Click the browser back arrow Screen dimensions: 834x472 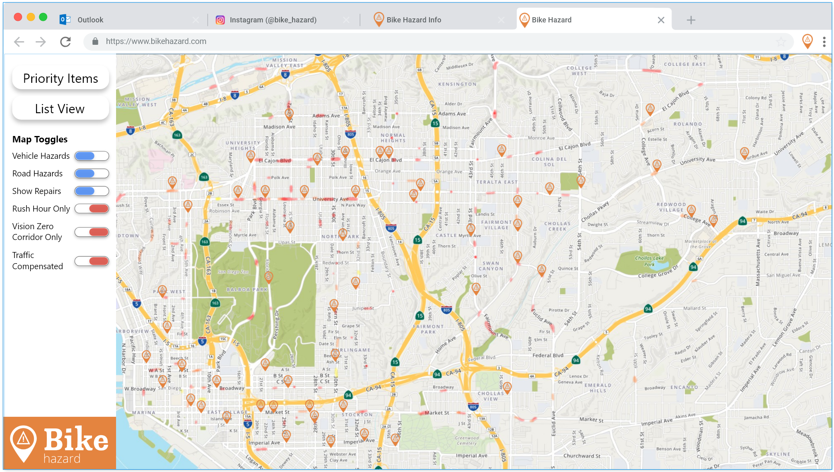(x=19, y=42)
